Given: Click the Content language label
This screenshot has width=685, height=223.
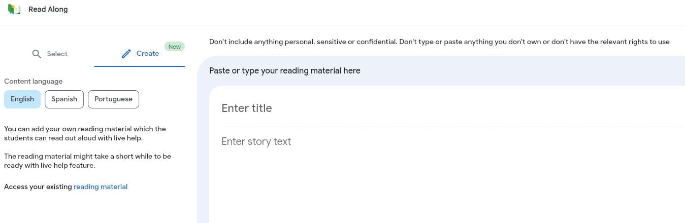Looking at the screenshot, I should 34,81.
